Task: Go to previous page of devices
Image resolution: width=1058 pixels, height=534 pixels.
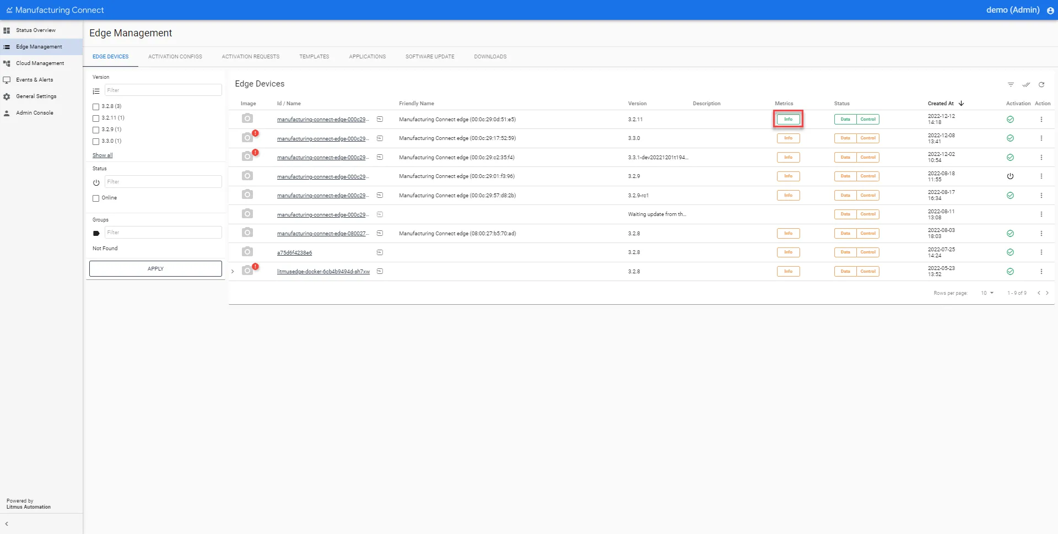Action: pyautogui.click(x=1039, y=293)
